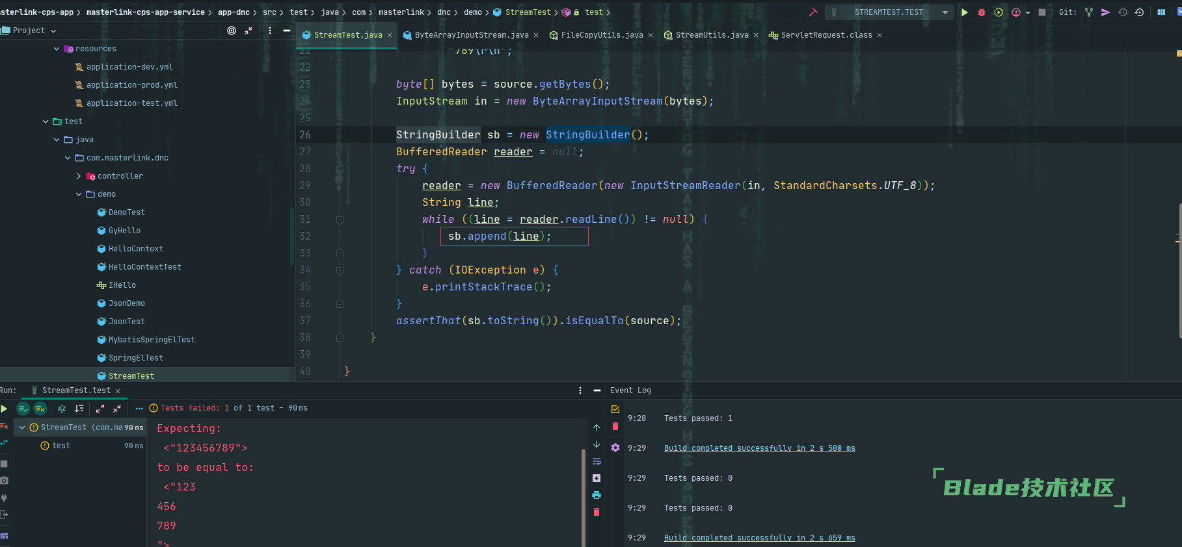Collapse all icon in Project panel header

pos(248,31)
